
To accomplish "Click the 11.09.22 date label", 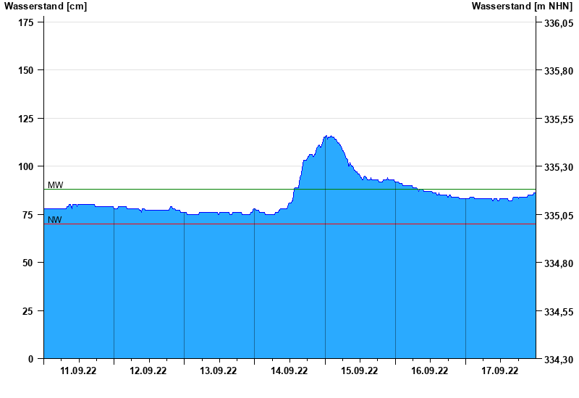I will pyautogui.click(x=78, y=371).
